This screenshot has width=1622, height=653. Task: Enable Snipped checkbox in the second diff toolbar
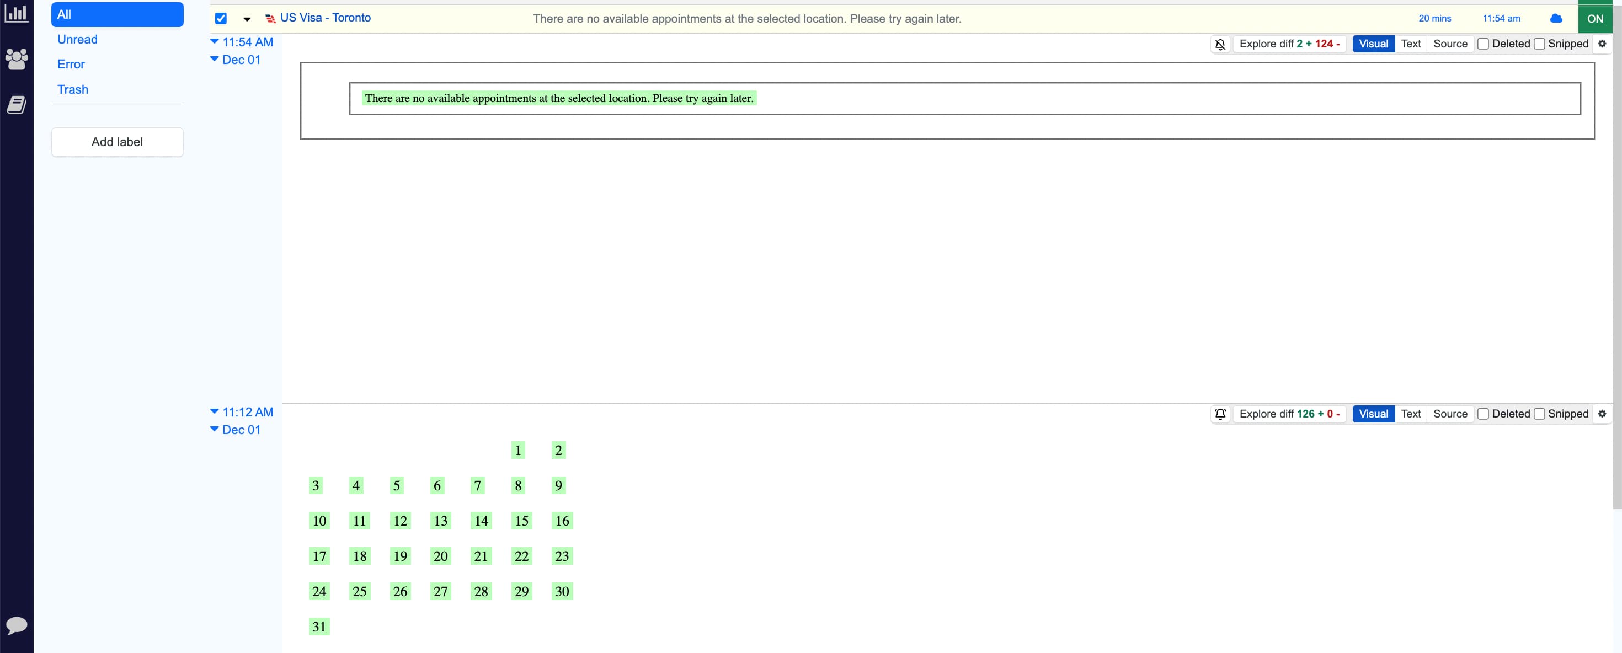[1539, 414]
